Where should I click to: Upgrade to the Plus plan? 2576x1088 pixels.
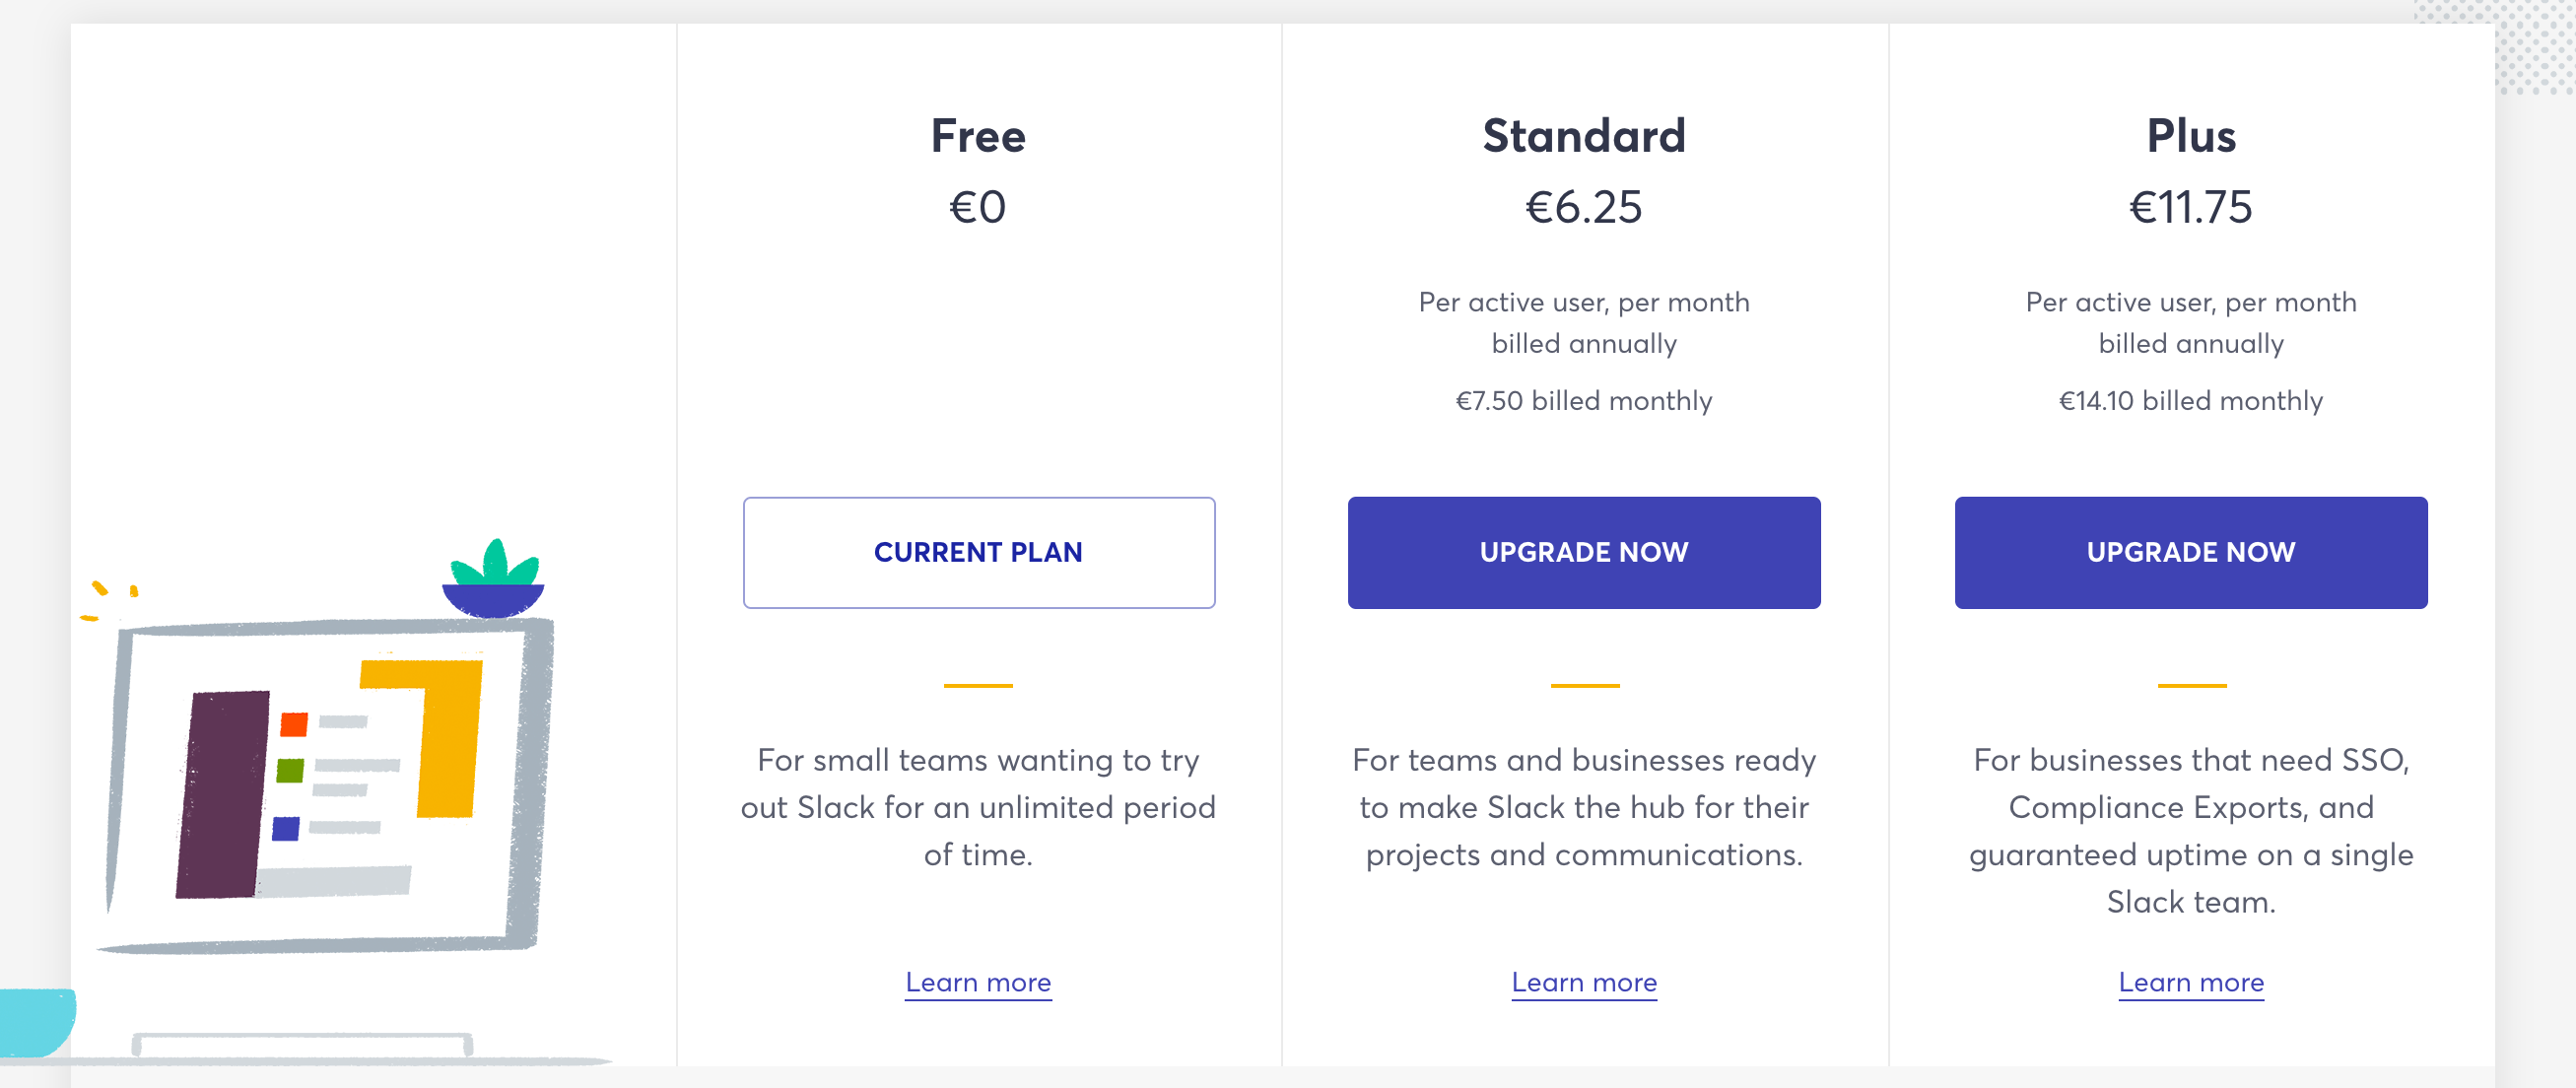click(2191, 552)
